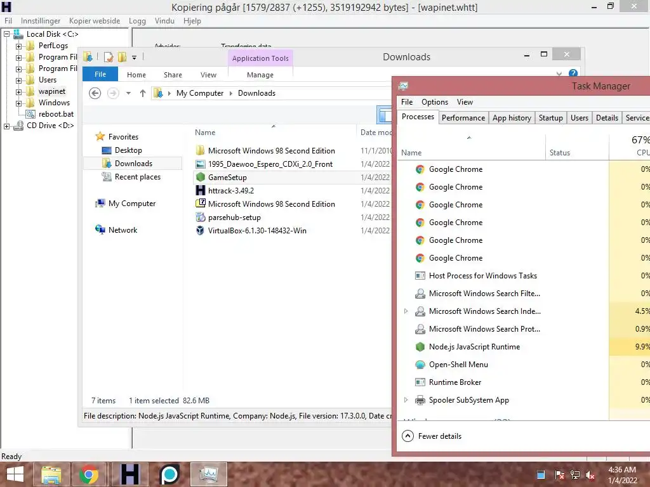Click the taskbar clock showing 4:36 AM
This screenshot has width=650, height=487.
pyautogui.click(x=622, y=475)
